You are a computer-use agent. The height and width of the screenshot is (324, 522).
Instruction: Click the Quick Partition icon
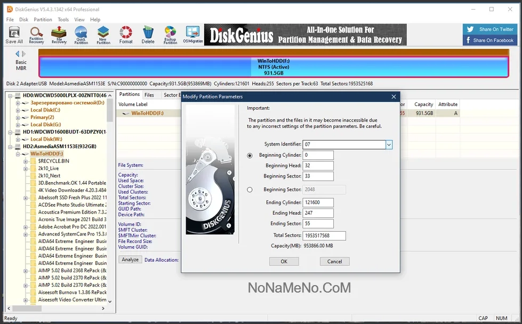pos(81,35)
